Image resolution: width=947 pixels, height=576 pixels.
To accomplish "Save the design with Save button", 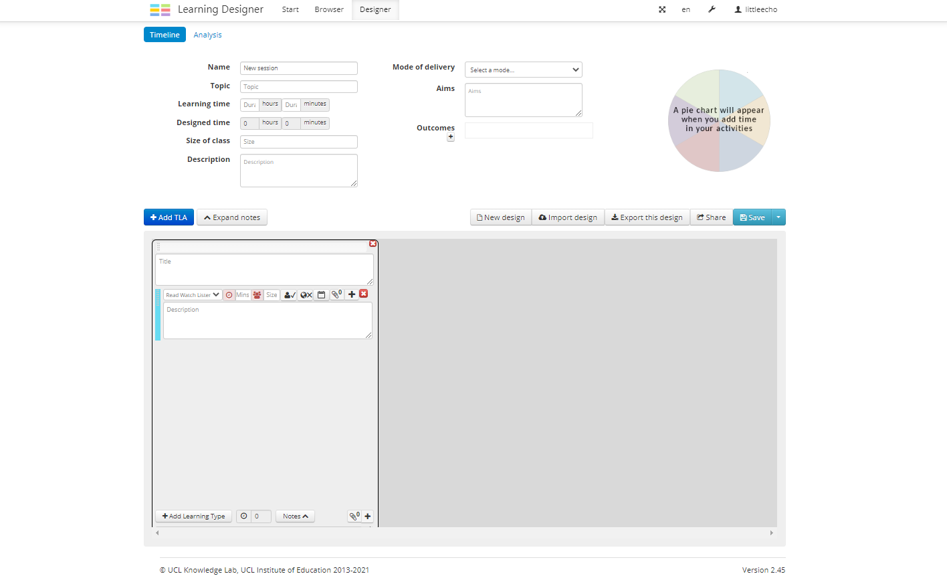I will coord(752,217).
